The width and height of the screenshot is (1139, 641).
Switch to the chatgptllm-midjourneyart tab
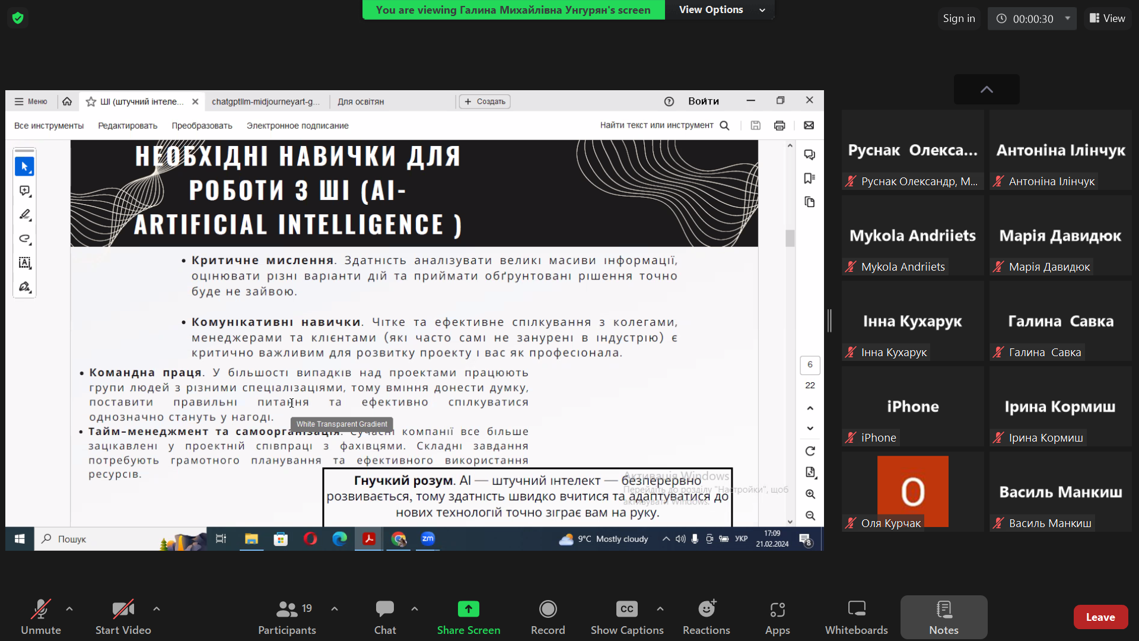click(265, 101)
